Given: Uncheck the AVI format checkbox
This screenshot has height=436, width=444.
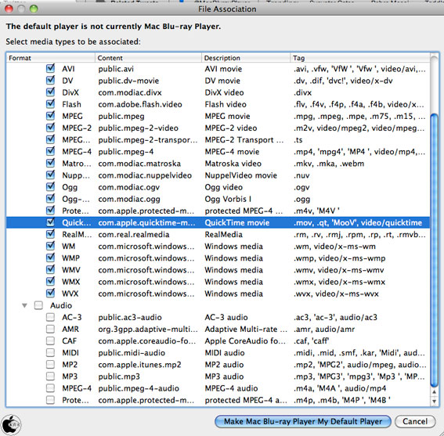Looking at the screenshot, I should point(50,69).
